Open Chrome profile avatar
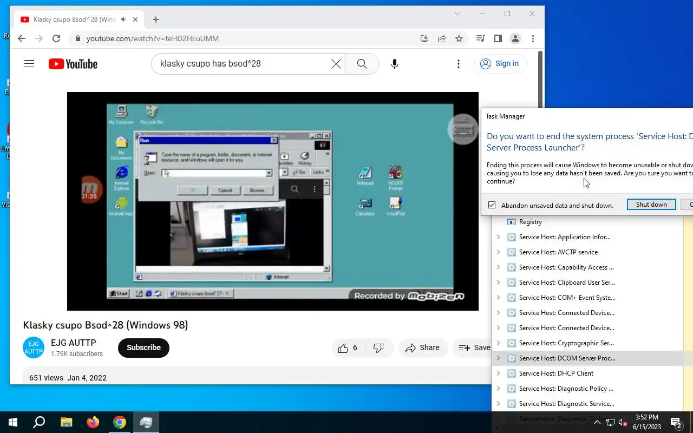This screenshot has height=433, width=693. coord(515,38)
